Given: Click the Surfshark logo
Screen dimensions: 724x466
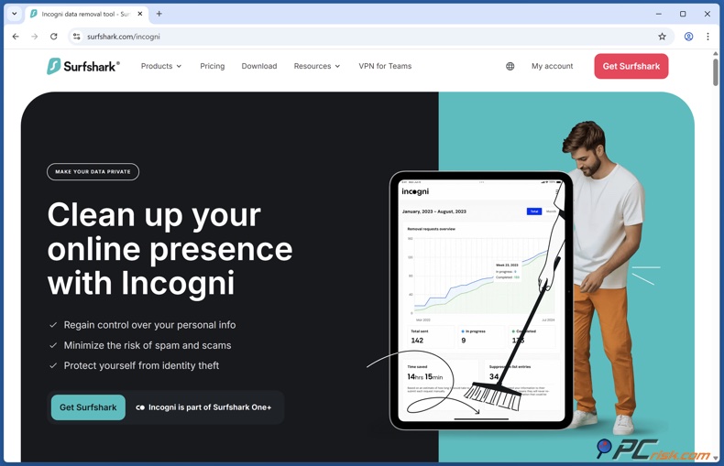Looking at the screenshot, I should [x=82, y=66].
